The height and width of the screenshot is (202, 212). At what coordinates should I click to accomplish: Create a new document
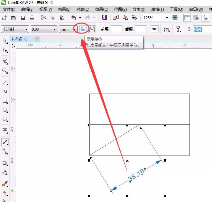4,18
